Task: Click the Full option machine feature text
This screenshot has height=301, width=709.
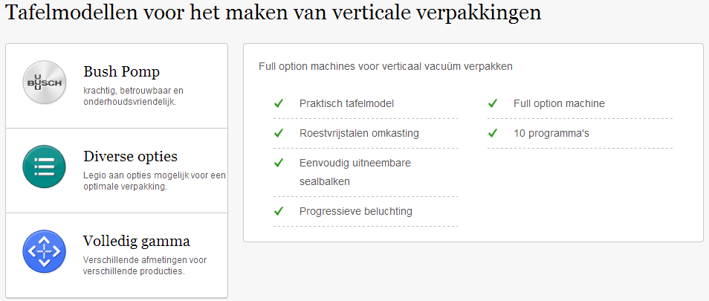Action: coord(560,103)
